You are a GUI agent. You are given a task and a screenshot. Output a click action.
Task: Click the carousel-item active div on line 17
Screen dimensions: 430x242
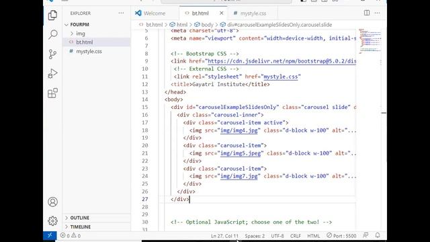[x=236, y=122]
